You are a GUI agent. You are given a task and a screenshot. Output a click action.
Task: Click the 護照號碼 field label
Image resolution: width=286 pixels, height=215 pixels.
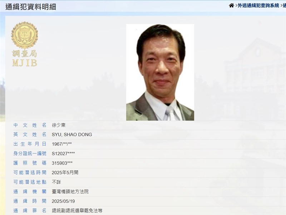(x=30, y=163)
